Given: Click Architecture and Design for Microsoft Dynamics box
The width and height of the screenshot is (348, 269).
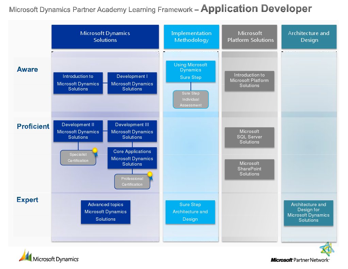Looking at the screenshot, I should [x=309, y=213].
